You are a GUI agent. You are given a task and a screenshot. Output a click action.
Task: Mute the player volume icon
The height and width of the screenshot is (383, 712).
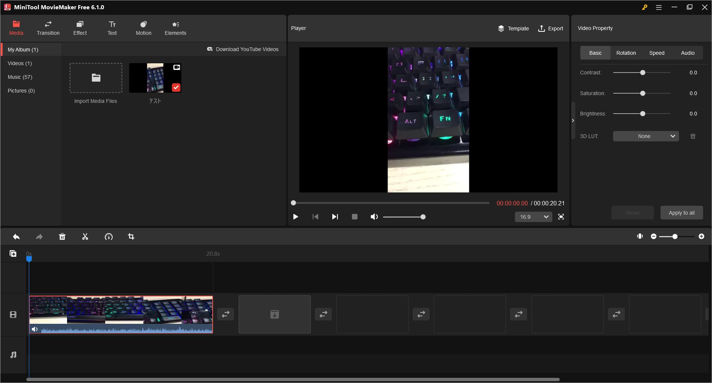(374, 217)
